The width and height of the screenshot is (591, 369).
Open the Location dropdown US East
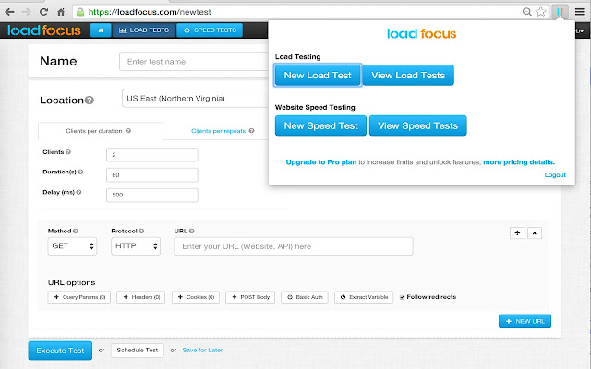[195, 99]
